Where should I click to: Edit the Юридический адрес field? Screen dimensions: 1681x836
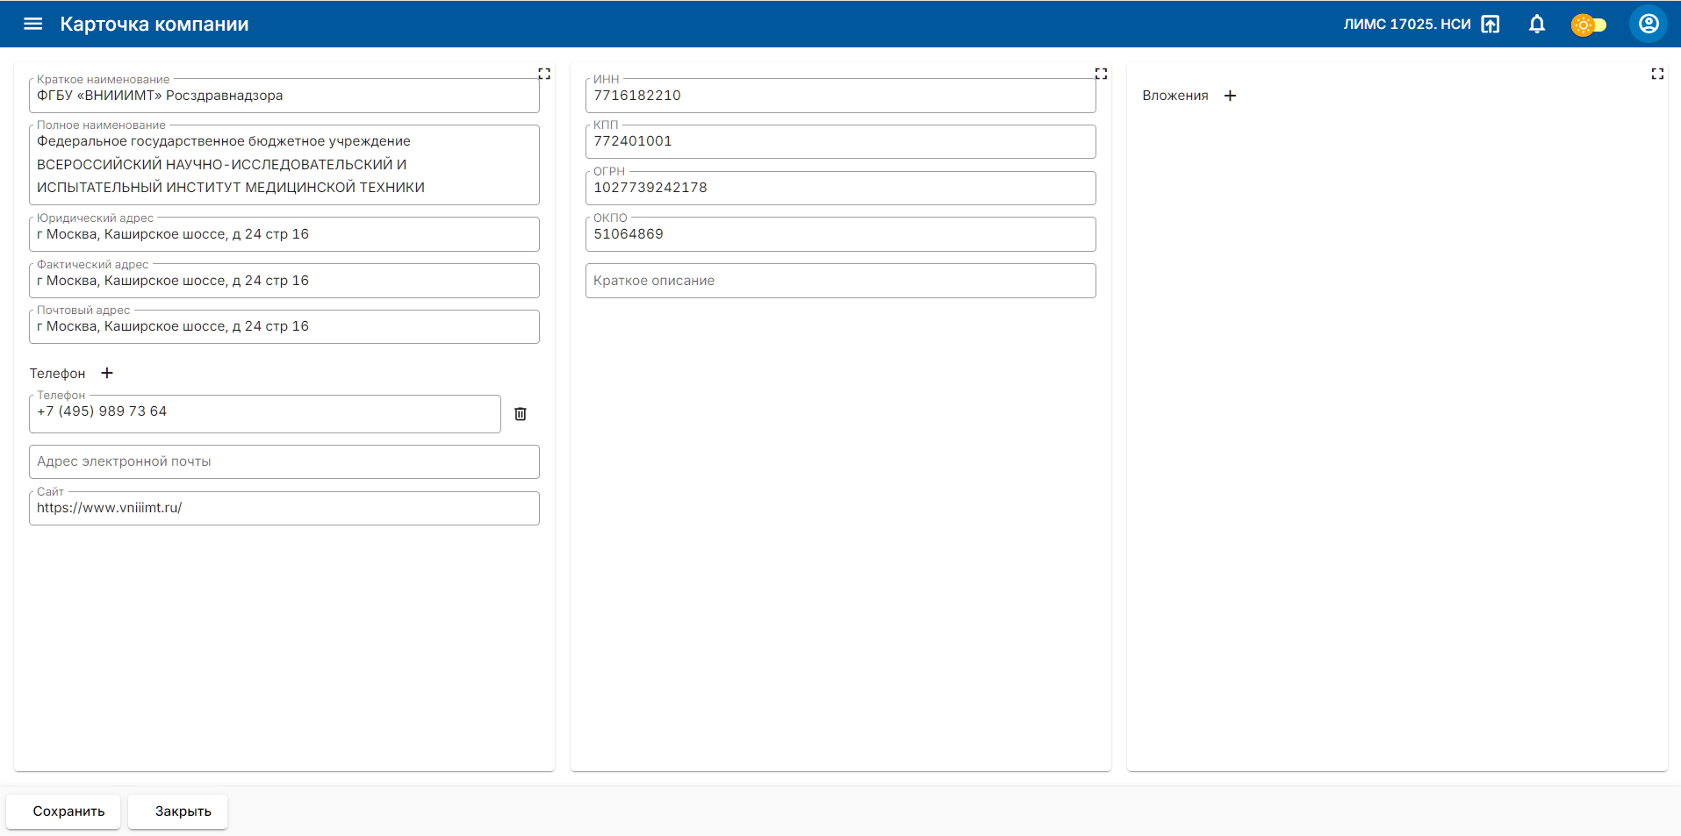point(284,234)
